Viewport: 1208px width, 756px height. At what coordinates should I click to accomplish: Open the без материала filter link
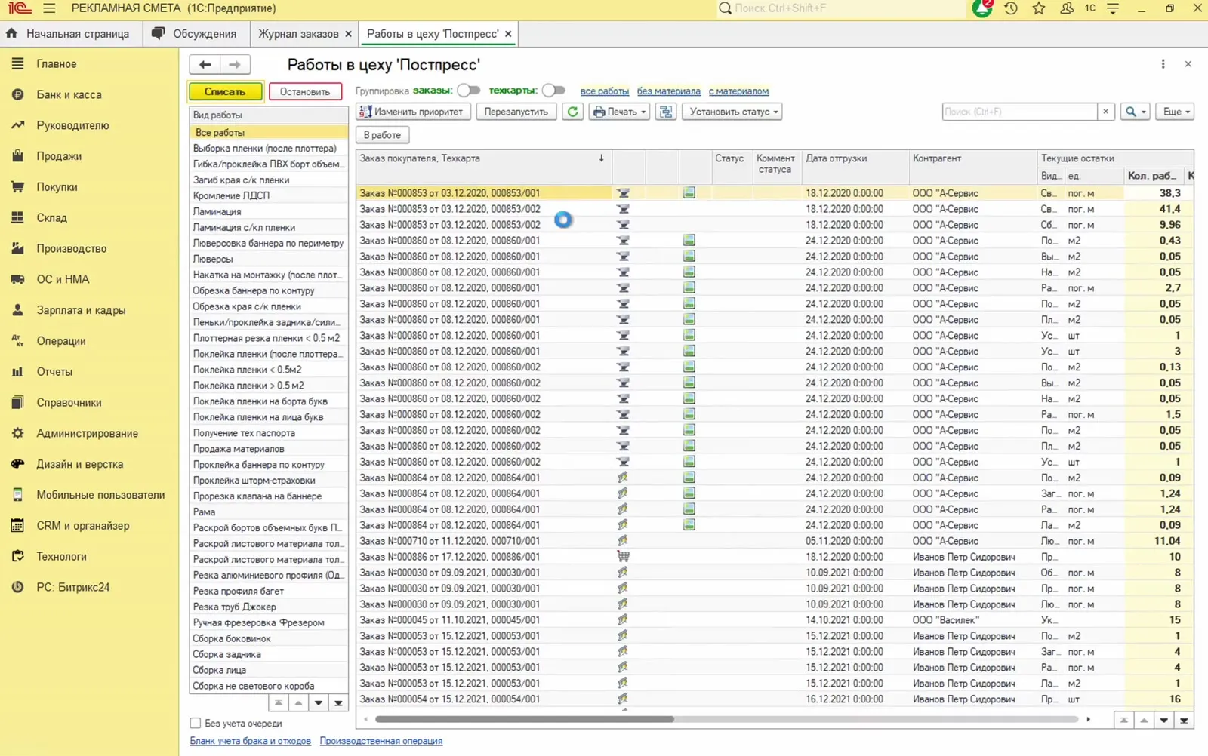tap(668, 91)
